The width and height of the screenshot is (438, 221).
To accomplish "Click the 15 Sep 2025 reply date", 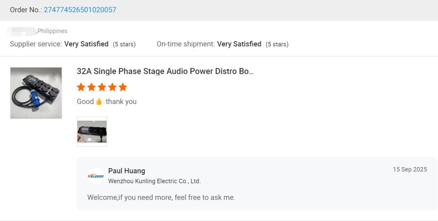I will pyautogui.click(x=410, y=169).
